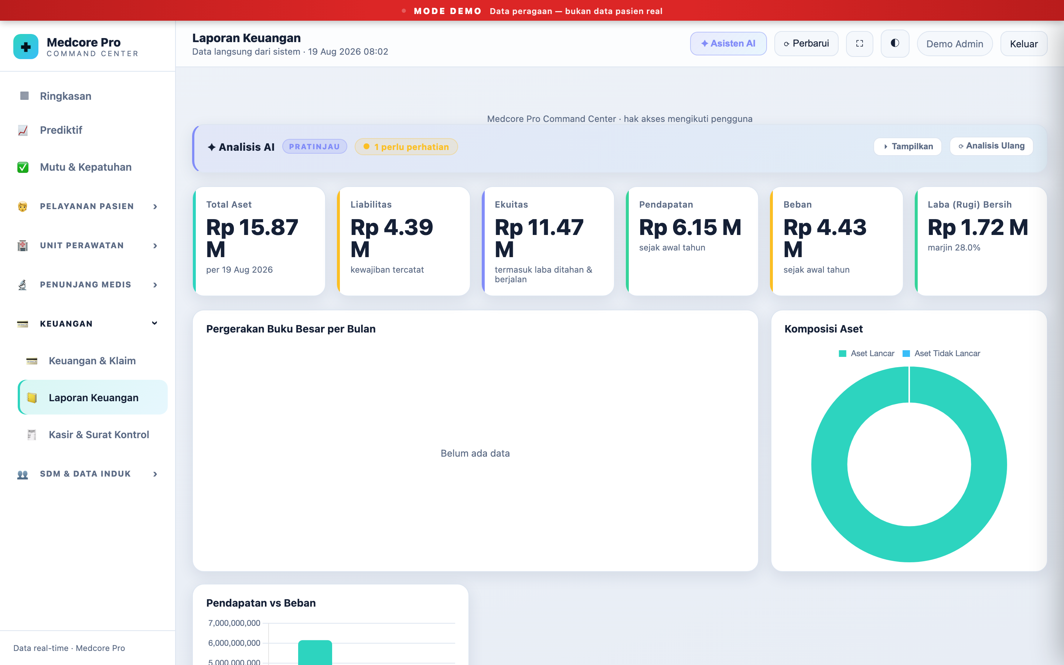This screenshot has height=665, width=1064.
Task: Click the teal bar in Pendapatan vs Beban
Action: 315,652
